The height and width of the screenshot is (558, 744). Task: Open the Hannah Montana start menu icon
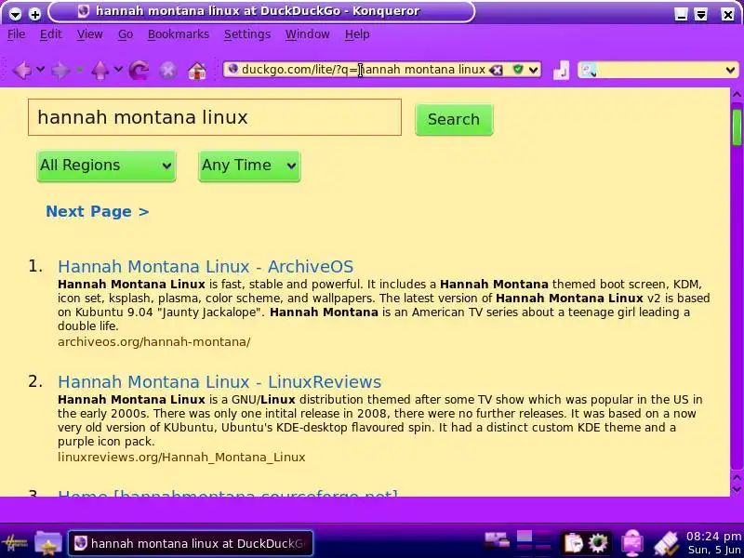point(15,543)
